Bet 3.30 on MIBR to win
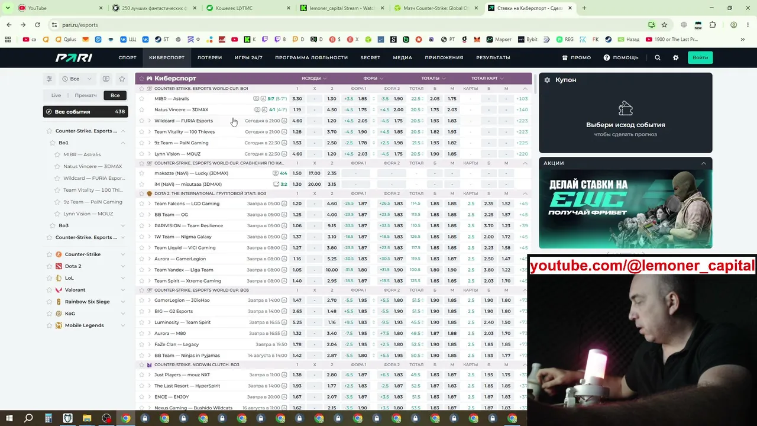The width and height of the screenshot is (757, 426). pos(297,99)
